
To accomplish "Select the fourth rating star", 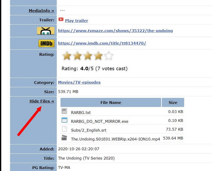I will coord(98,56).
